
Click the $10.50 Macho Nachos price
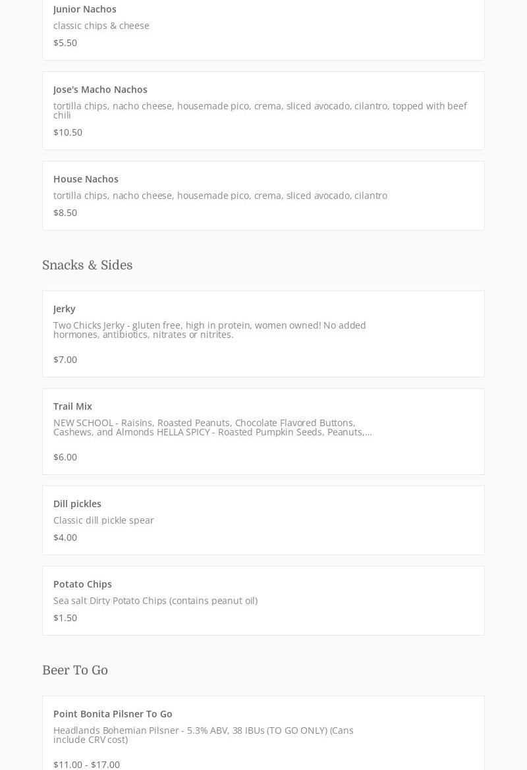pos(68,132)
